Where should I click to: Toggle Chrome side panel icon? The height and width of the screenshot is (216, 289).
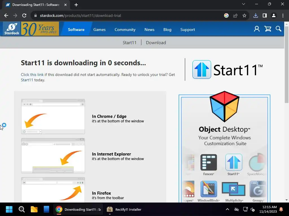(265, 16)
